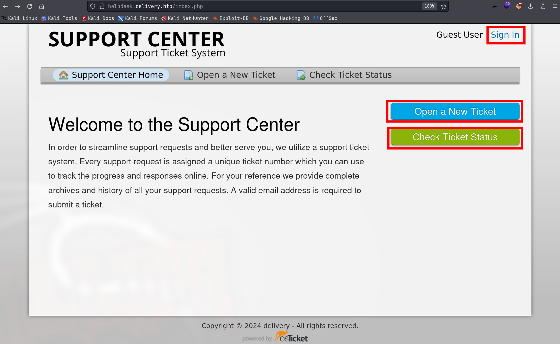Go to the browser home page icon

41,6
